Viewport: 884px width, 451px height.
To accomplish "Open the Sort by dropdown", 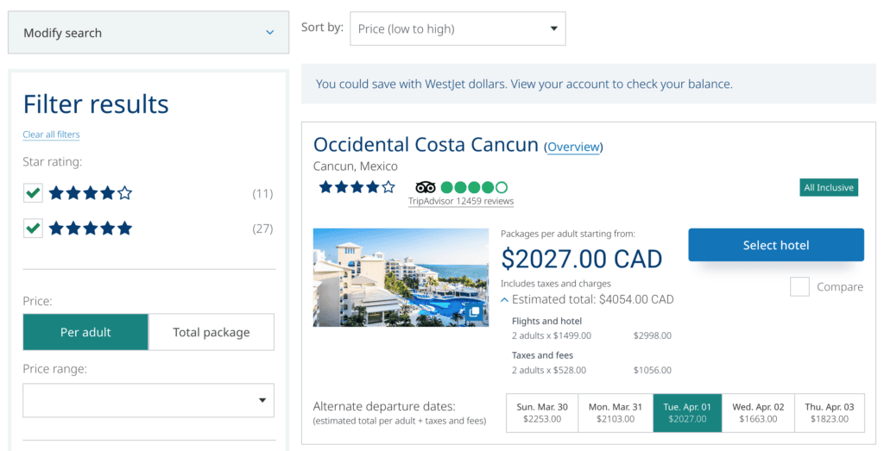I will 458,28.
